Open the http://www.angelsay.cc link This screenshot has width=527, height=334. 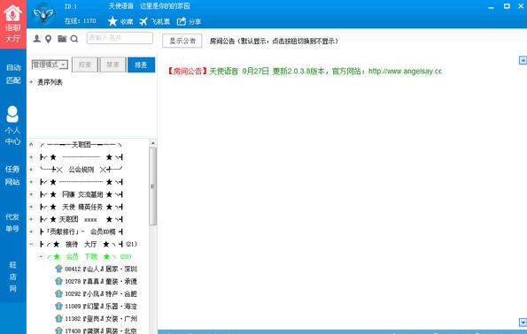pyautogui.click(x=405, y=71)
